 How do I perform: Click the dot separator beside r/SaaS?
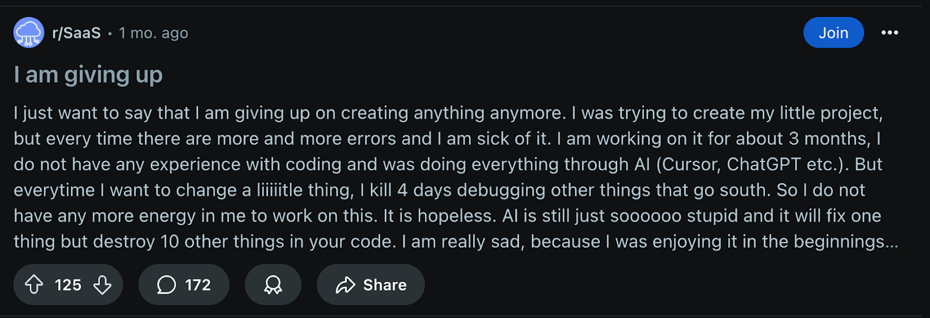(x=110, y=34)
